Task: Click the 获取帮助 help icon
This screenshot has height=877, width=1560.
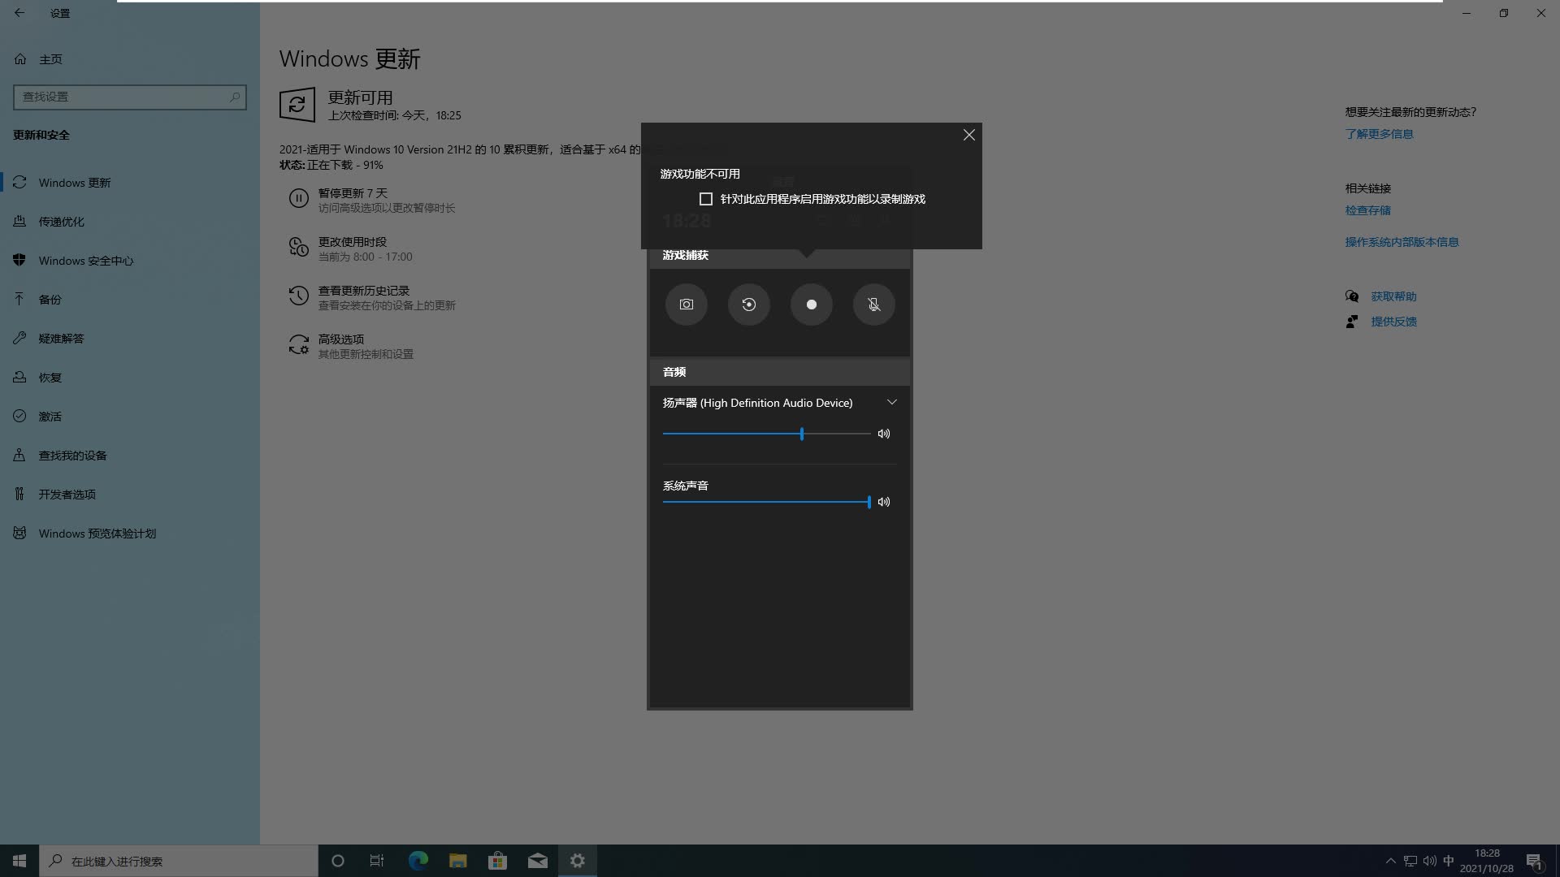Action: click(1352, 296)
